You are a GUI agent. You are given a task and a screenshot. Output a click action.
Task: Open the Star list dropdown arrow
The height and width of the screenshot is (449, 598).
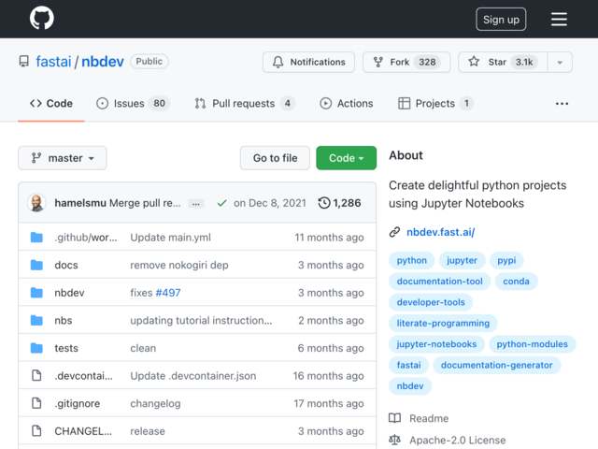[560, 62]
